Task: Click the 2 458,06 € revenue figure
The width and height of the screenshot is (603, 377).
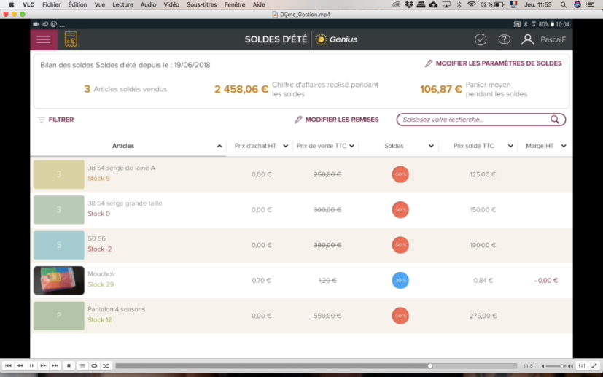Action: click(241, 89)
